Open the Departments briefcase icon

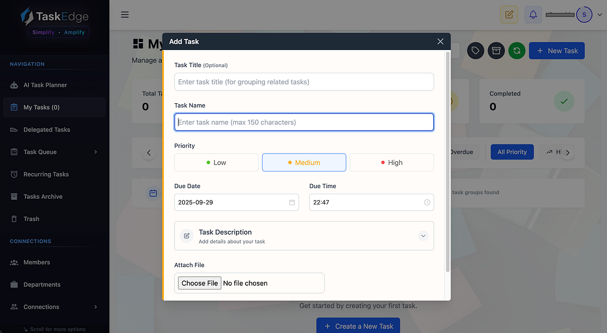pos(14,285)
